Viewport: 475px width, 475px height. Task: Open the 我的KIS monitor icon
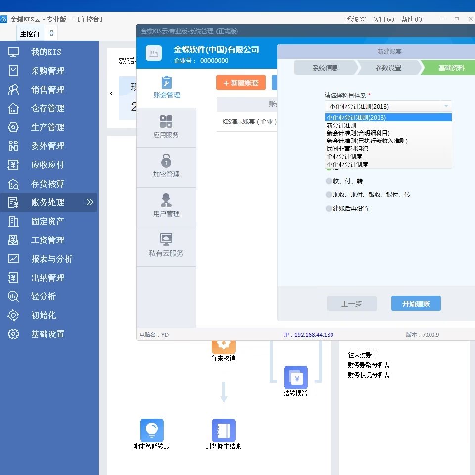pyautogui.click(x=13, y=52)
